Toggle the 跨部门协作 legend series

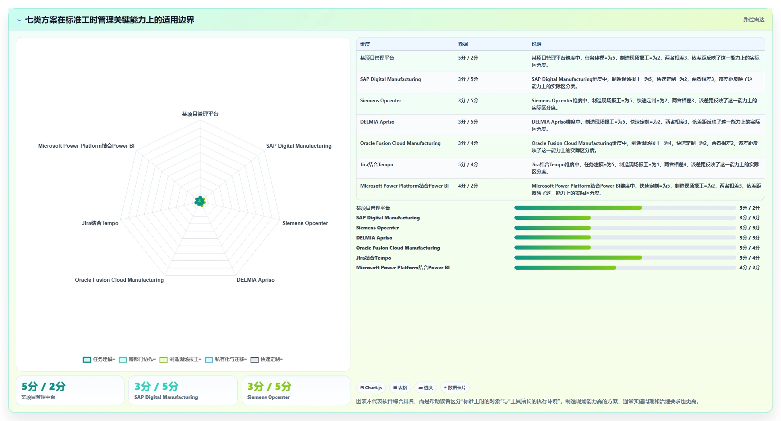click(137, 359)
